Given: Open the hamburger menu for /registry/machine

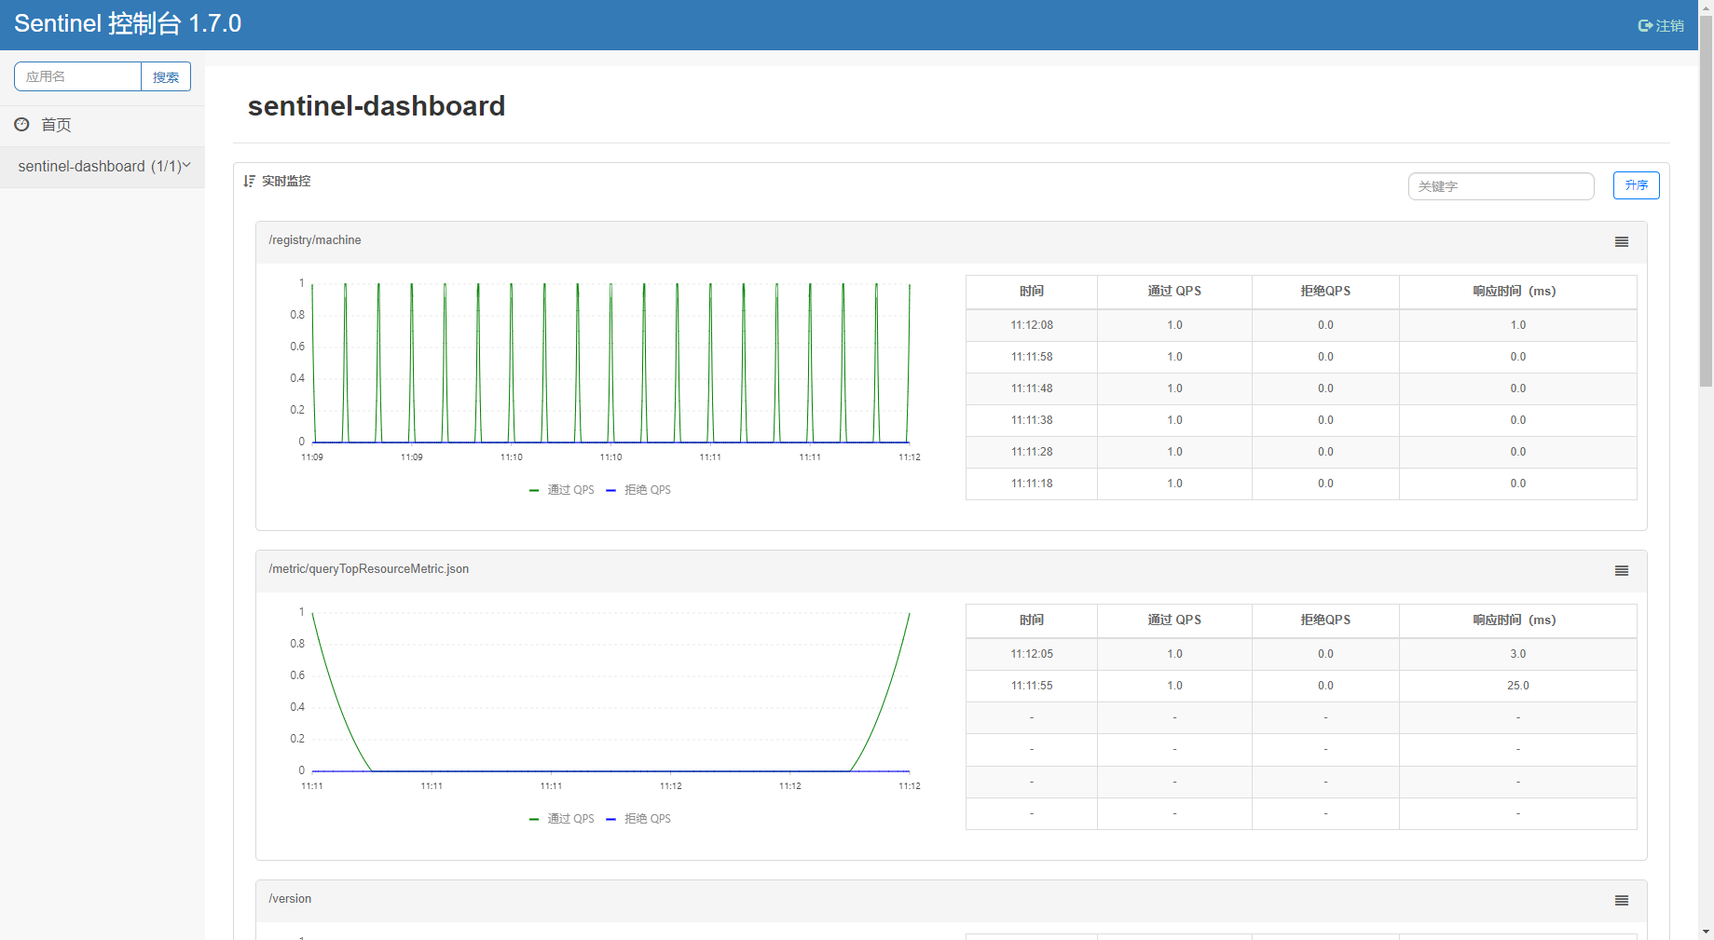Looking at the screenshot, I should (1622, 242).
